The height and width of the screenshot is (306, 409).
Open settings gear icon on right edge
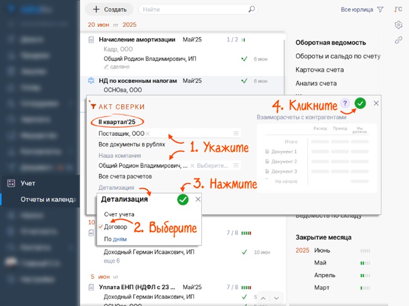click(398, 25)
